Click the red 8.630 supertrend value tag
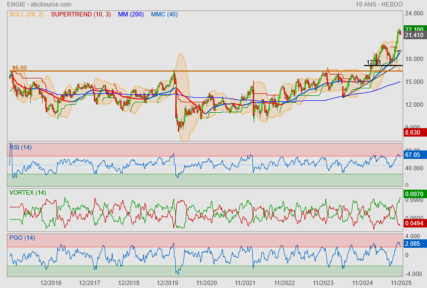 tap(414, 133)
